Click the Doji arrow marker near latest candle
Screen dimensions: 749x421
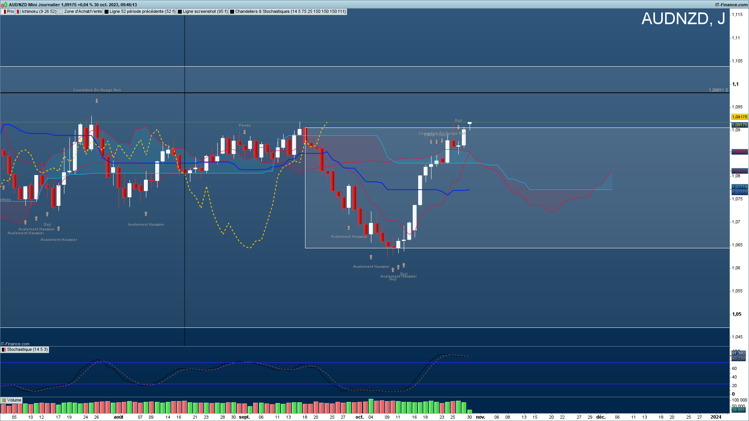(458, 127)
